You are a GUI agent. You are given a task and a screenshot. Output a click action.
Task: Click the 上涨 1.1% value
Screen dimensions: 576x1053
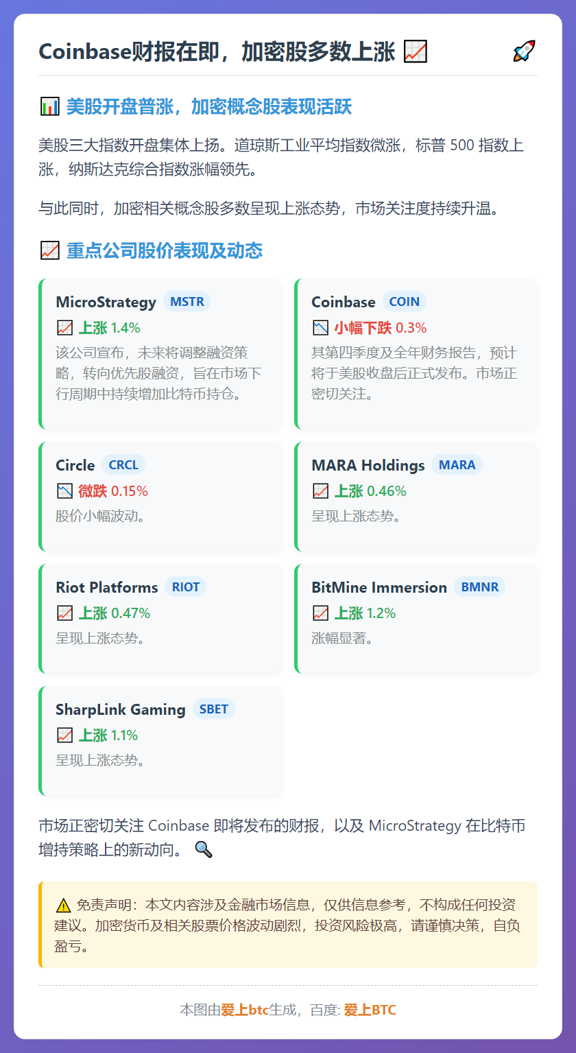108,735
